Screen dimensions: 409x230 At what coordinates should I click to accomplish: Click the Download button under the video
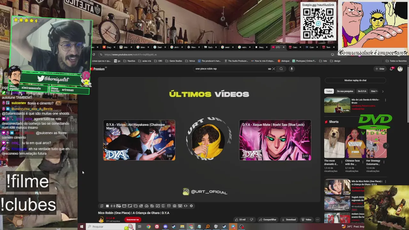[289, 220]
